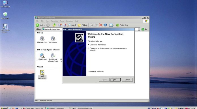Select the Debut Video Capture desktop shortcut

tap(5, 28)
